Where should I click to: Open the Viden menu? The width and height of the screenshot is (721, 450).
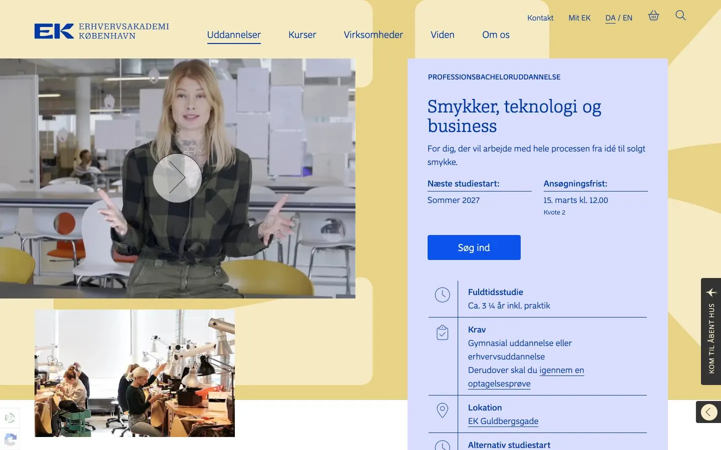point(443,35)
